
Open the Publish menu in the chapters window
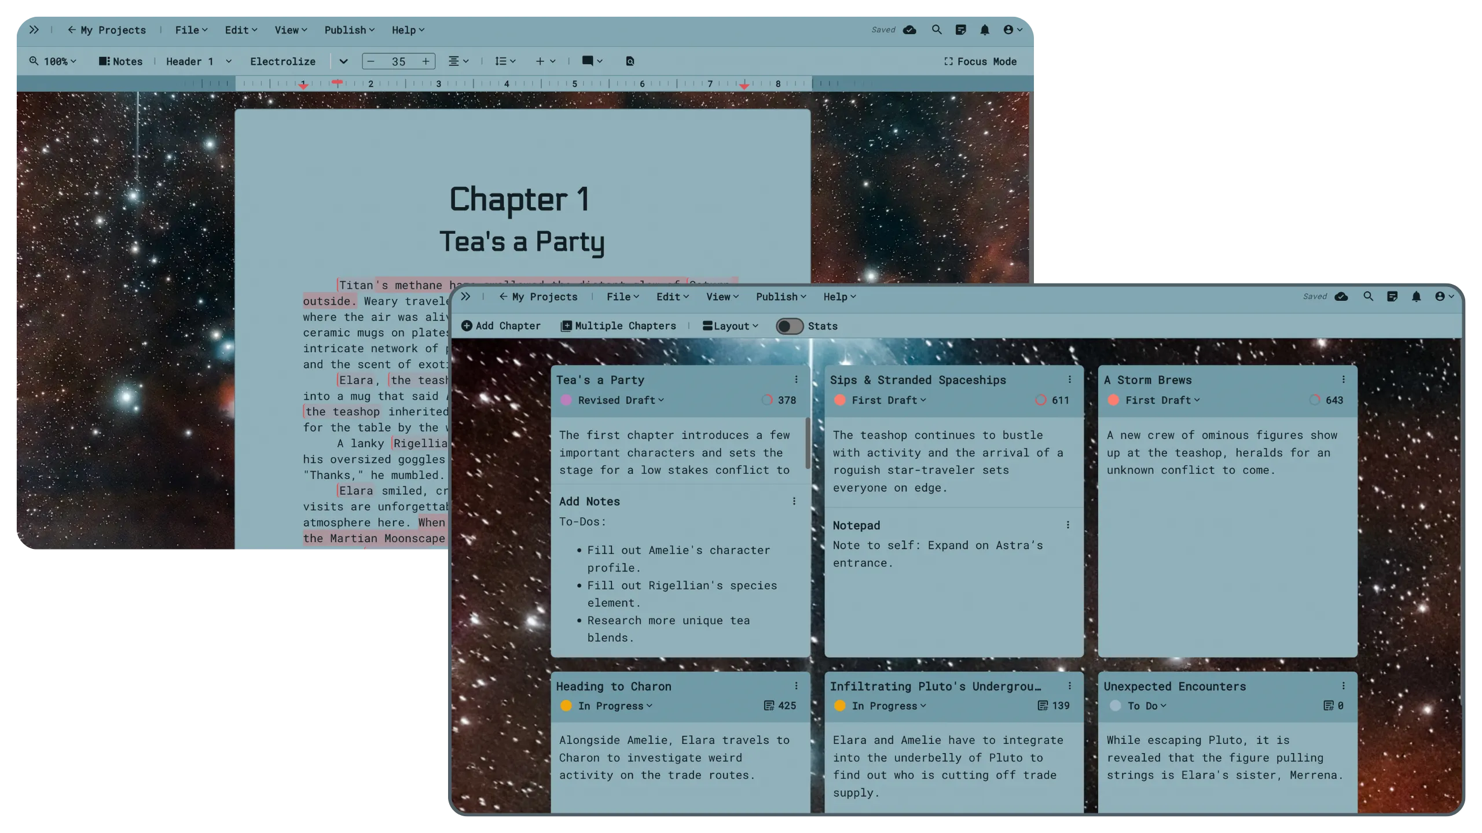pos(781,297)
